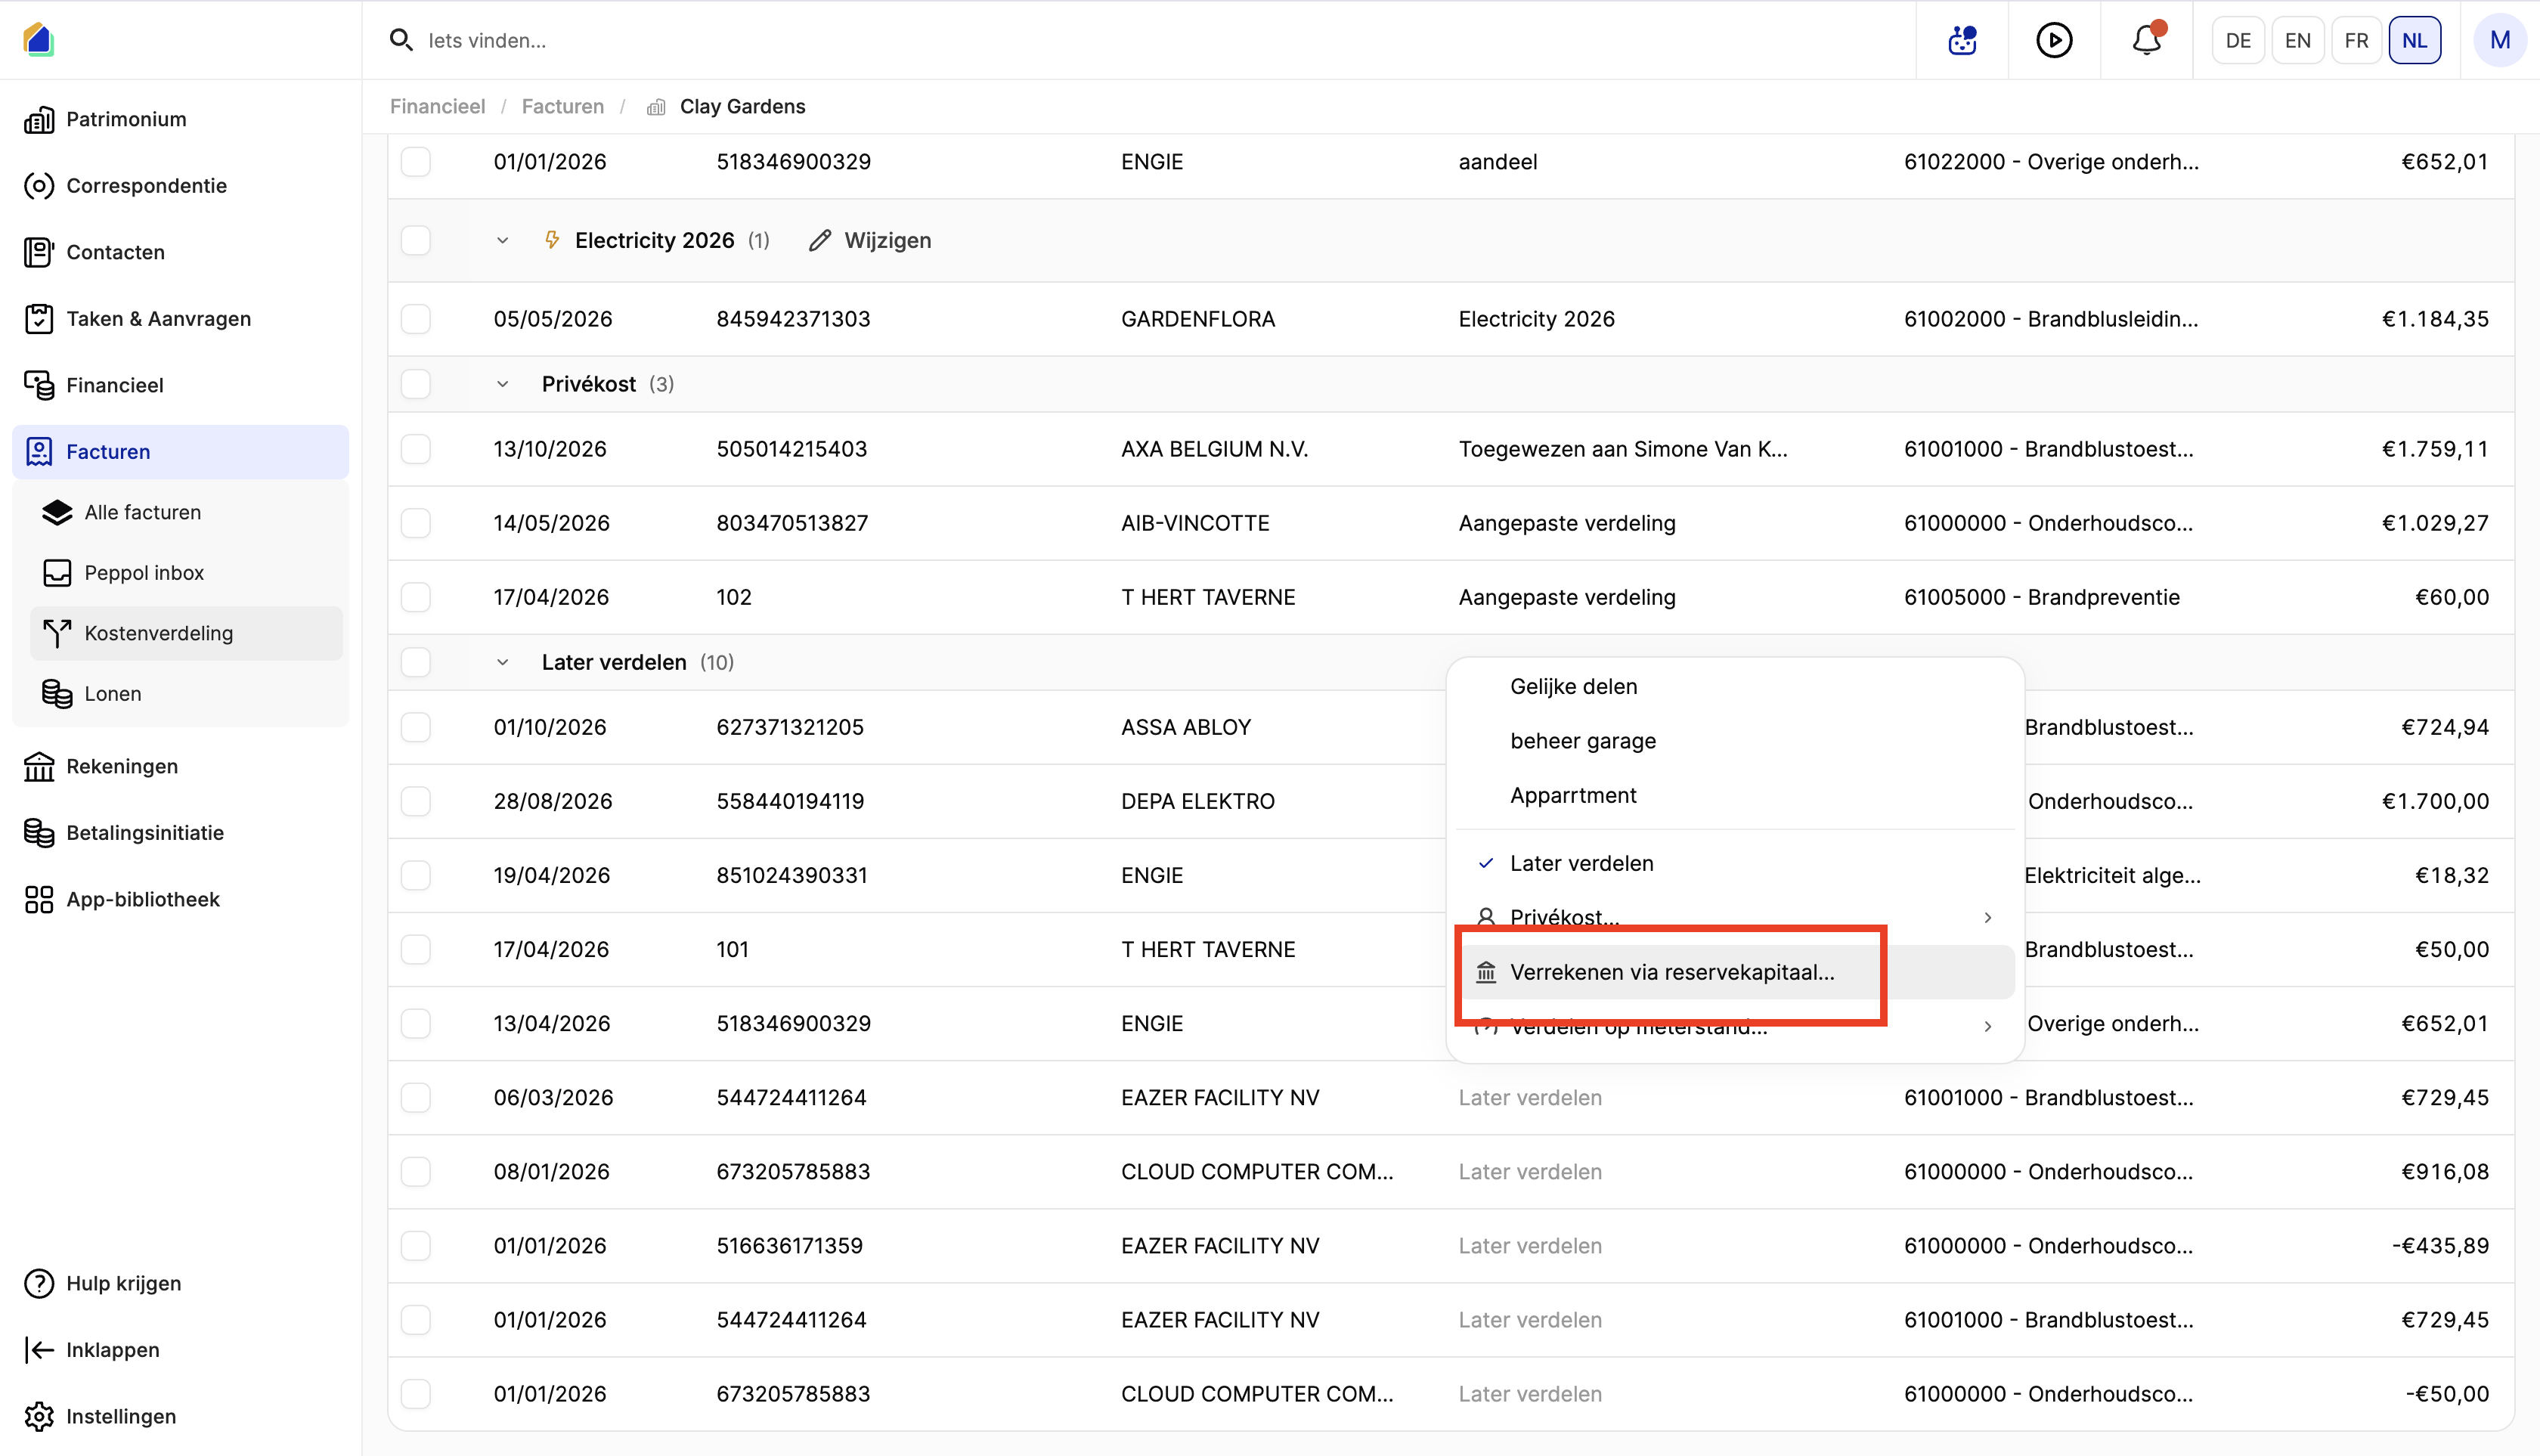Open Lonen submenu item
Image resolution: width=2540 pixels, height=1456 pixels.
186,694
